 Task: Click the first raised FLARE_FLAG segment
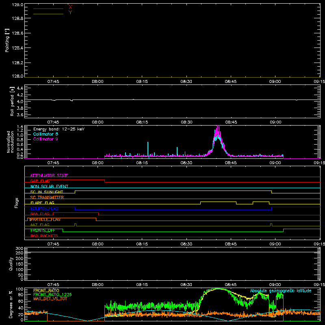[x=218, y=201]
